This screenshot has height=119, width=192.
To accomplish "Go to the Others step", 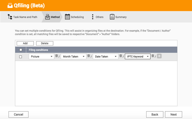I will pos(99,17).
